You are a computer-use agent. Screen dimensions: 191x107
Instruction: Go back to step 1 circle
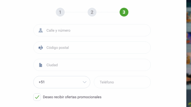[60, 12]
